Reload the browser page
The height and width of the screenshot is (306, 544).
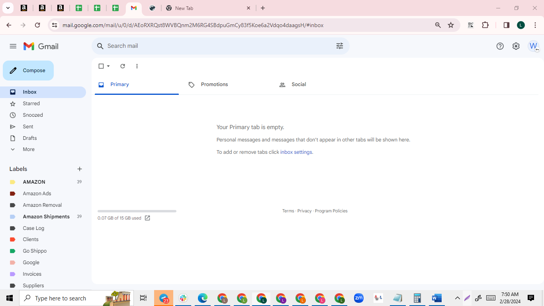point(37,25)
